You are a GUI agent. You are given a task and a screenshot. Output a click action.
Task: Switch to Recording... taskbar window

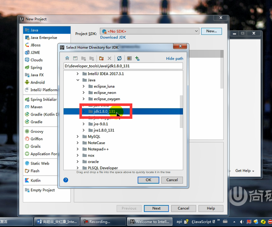point(103,221)
